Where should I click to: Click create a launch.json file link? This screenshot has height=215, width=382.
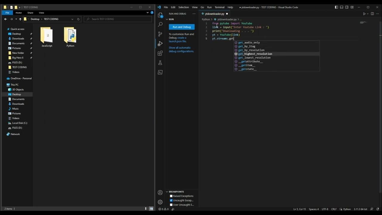[178, 39]
